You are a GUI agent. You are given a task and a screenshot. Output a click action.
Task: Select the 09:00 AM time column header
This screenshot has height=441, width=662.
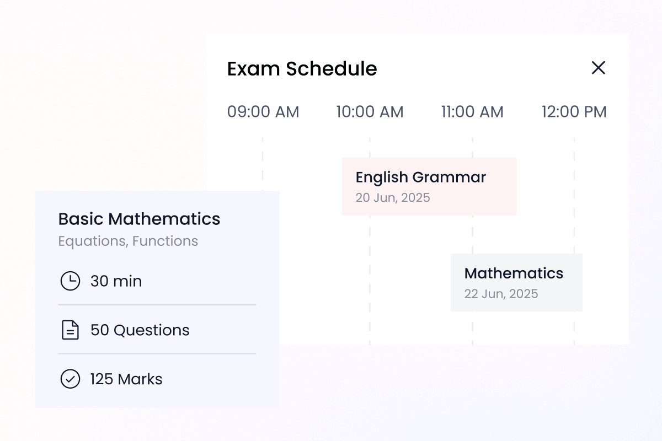[x=263, y=111]
